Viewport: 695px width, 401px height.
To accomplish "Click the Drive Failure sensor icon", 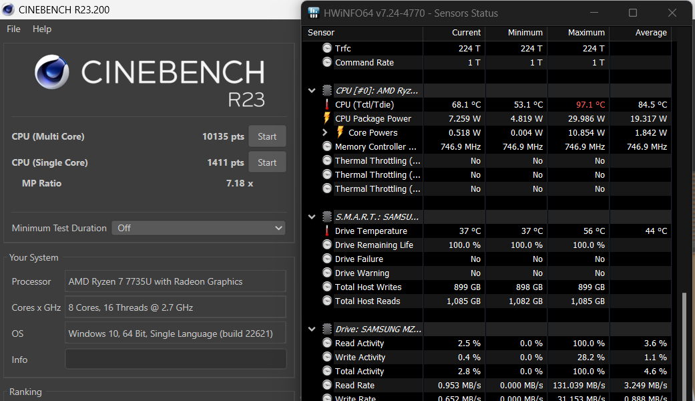I will [327, 259].
